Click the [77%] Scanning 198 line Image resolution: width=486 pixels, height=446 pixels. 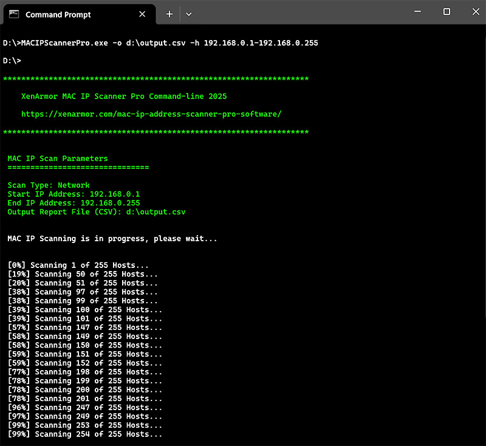click(85, 372)
